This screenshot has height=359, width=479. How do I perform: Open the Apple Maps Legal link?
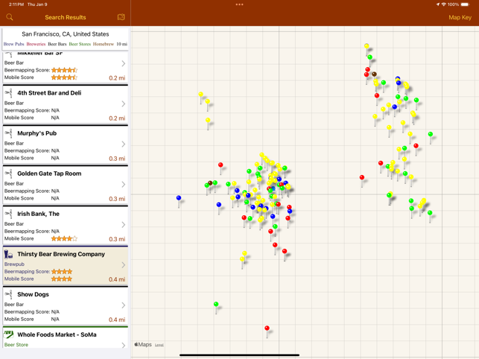point(159,345)
